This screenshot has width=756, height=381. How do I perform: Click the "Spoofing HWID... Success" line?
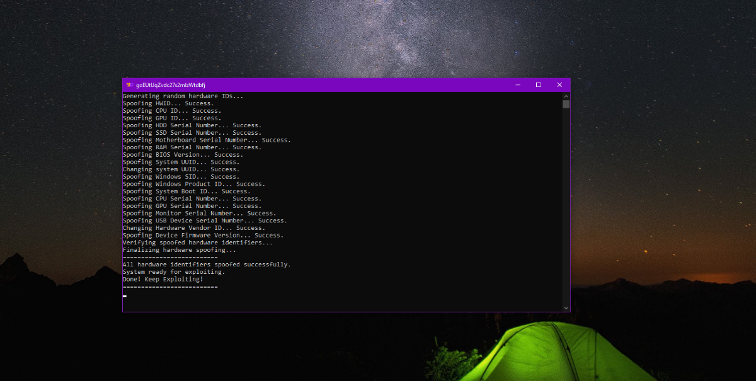[168, 103]
